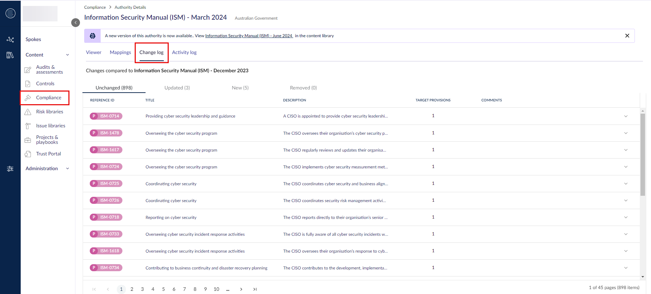
Task: Expand the ISM-1478 row chevron
Action: pos(626,133)
